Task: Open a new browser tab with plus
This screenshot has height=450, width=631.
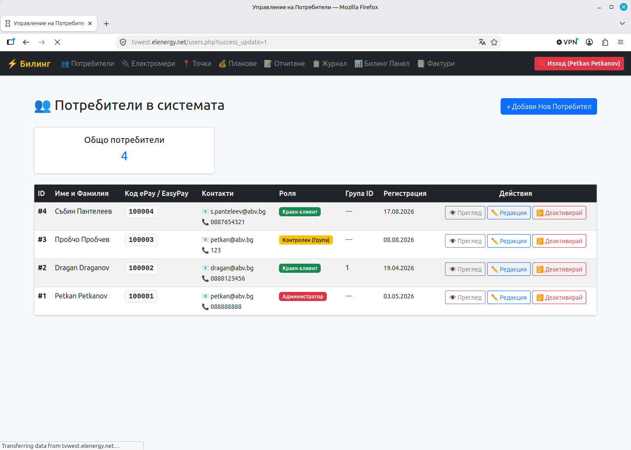Action: click(106, 23)
